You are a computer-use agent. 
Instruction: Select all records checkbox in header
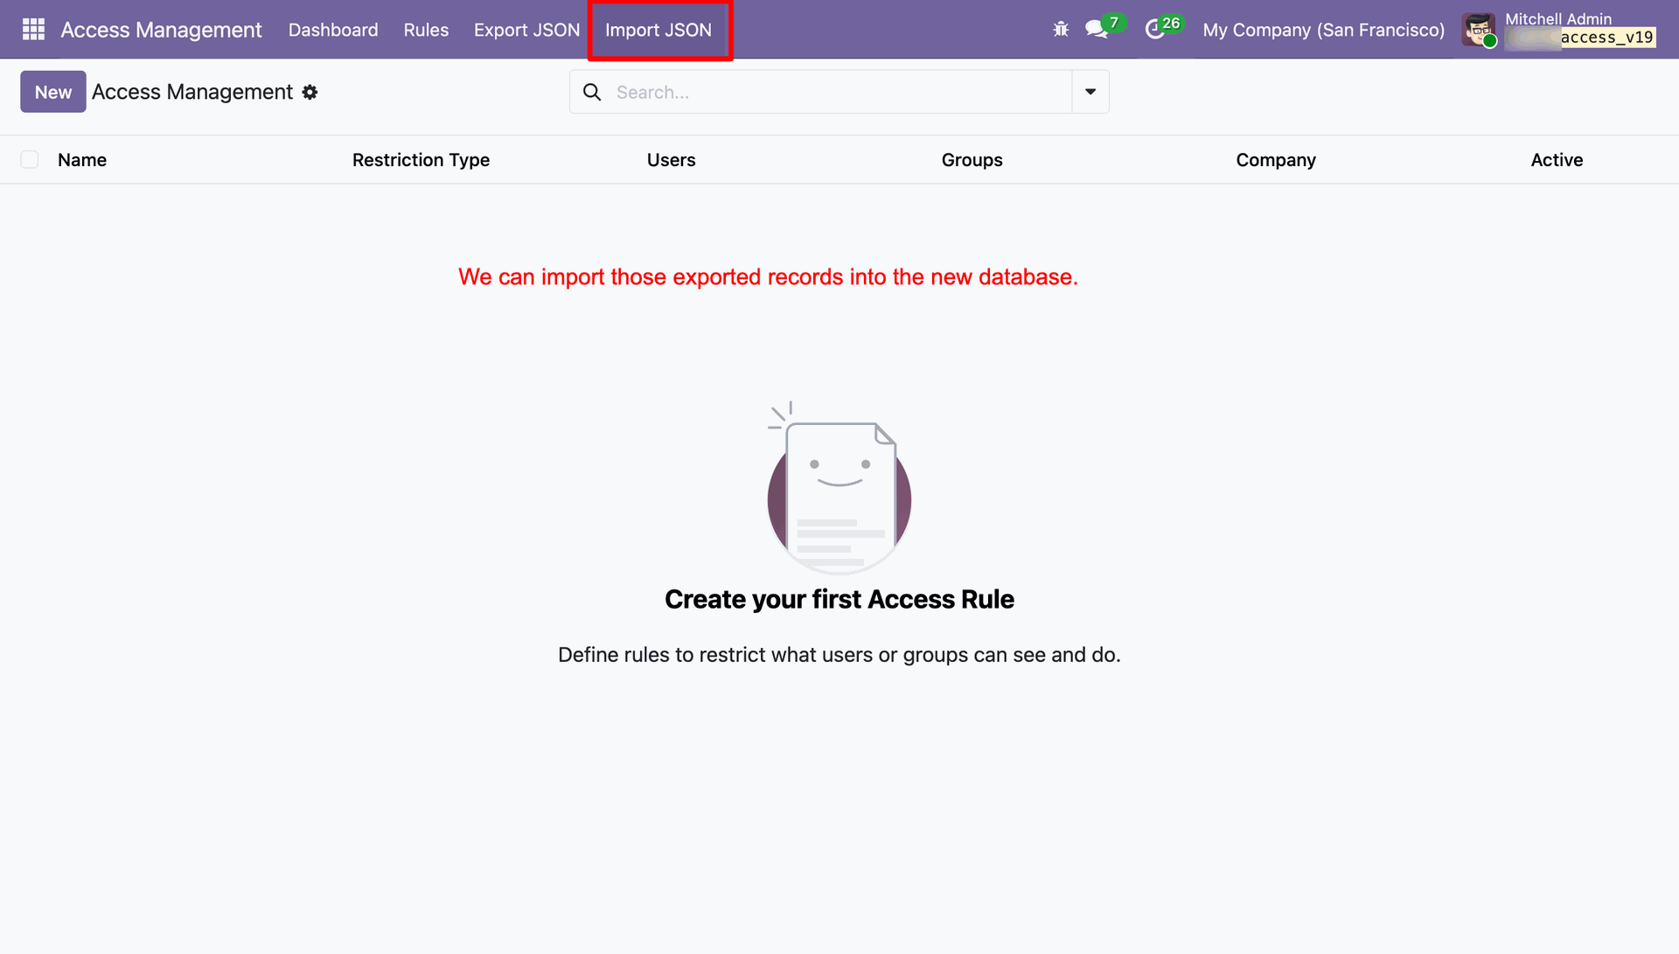[x=30, y=160]
